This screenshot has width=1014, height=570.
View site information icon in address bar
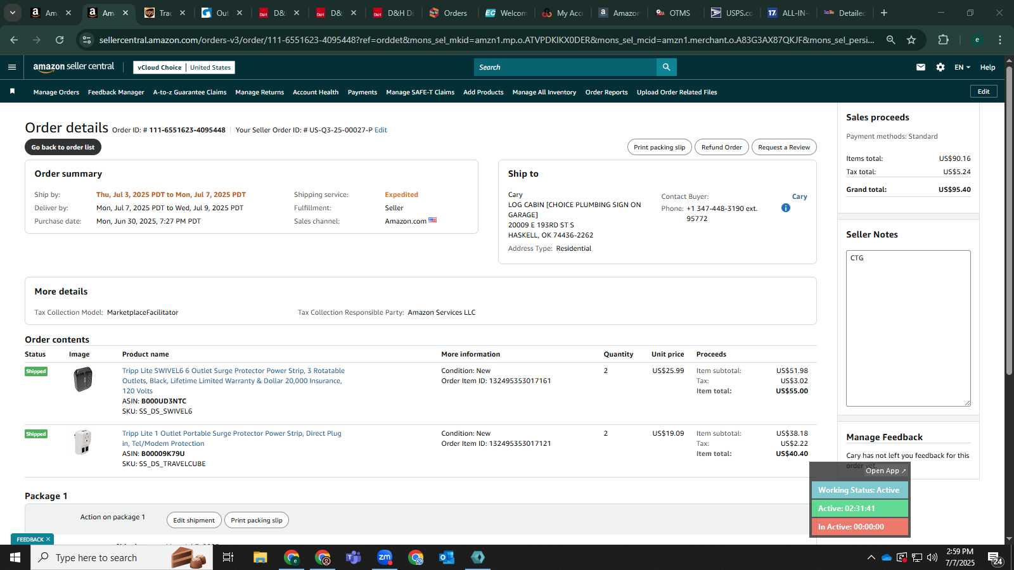(87, 40)
